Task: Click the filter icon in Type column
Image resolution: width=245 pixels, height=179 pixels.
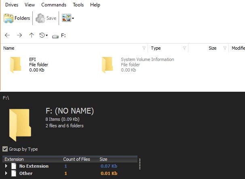Action: coord(185,48)
